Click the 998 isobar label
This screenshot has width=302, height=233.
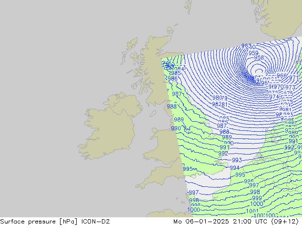255,192
